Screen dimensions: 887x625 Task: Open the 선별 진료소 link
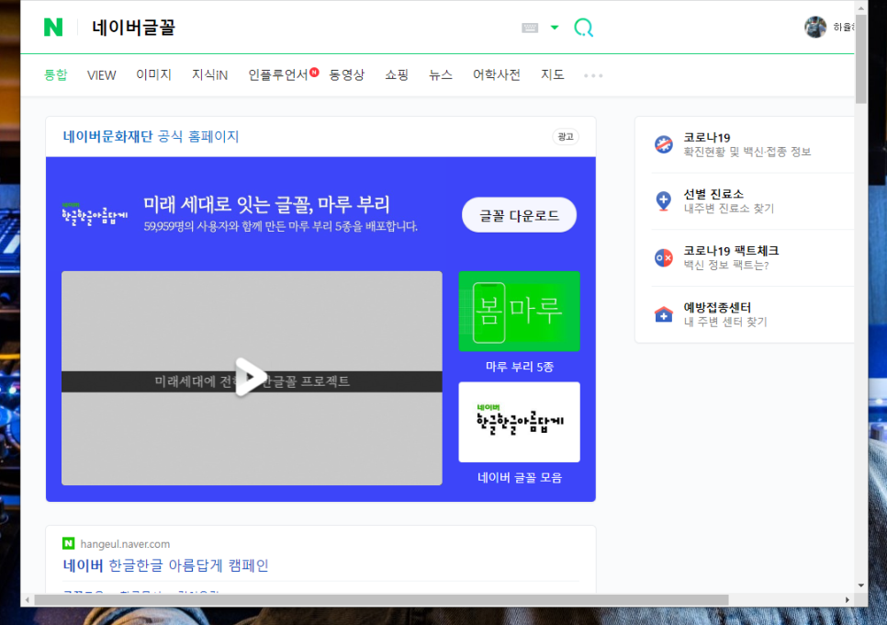729,201
